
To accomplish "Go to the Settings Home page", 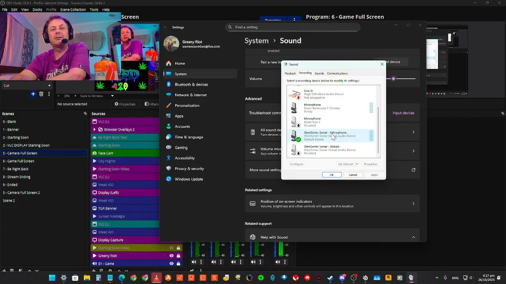I will tap(200, 64).
